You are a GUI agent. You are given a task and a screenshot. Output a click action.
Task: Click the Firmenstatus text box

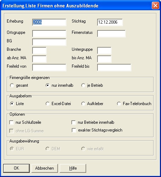tap(111, 33)
